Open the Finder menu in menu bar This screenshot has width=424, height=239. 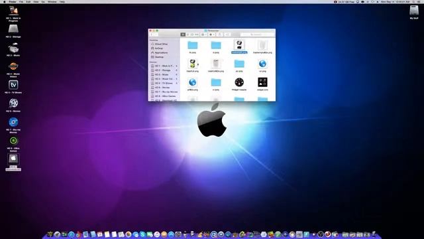(x=13, y=1)
